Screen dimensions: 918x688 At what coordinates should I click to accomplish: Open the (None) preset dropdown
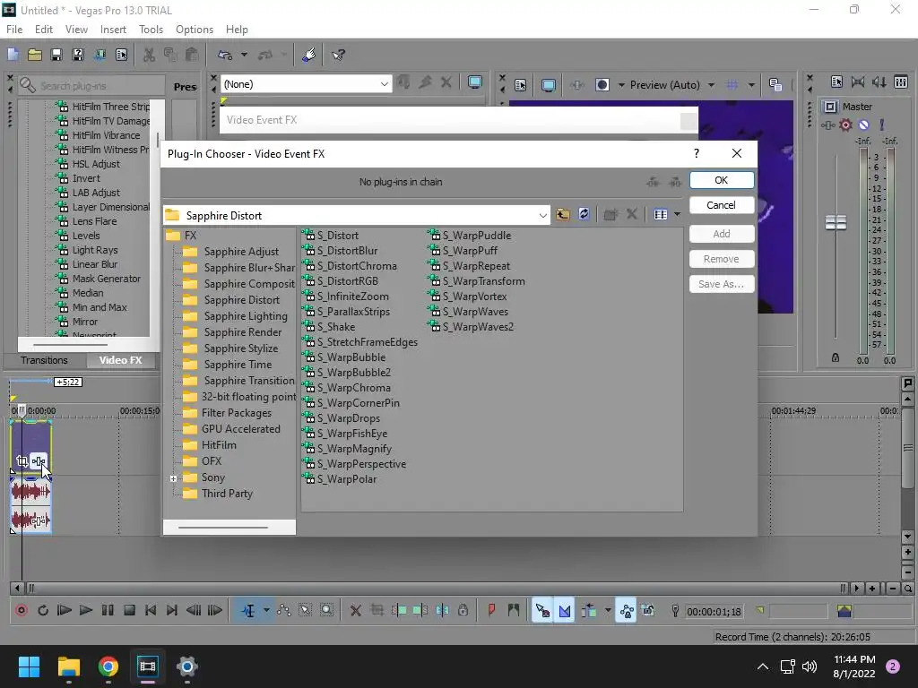click(x=384, y=84)
